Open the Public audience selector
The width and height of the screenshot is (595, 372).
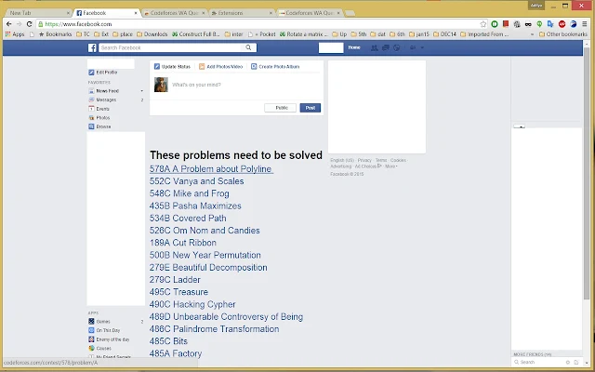coord(281,108)
